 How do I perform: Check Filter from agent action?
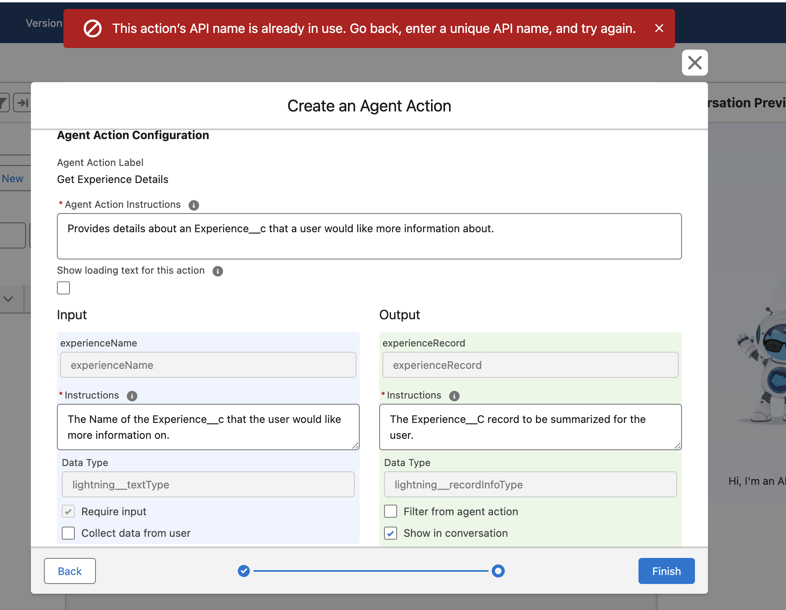[391, 511]
